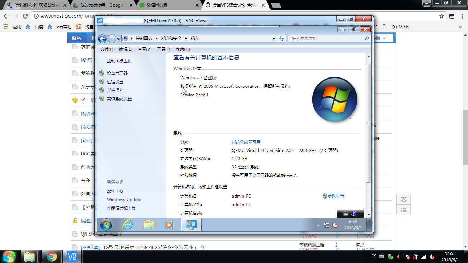Open 系统保护 from the left pane
The image size is (468, 263).
coord(115,90)
